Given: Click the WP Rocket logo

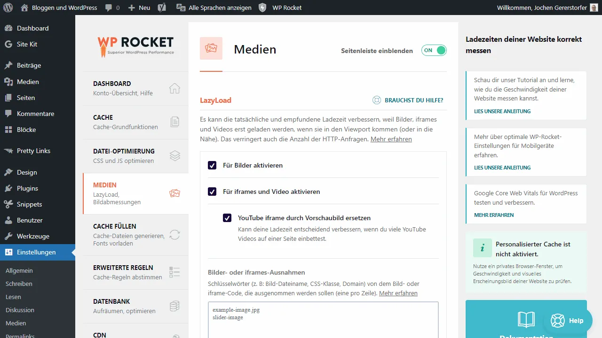Looking at the screenshot, I should tap(135, 46).
